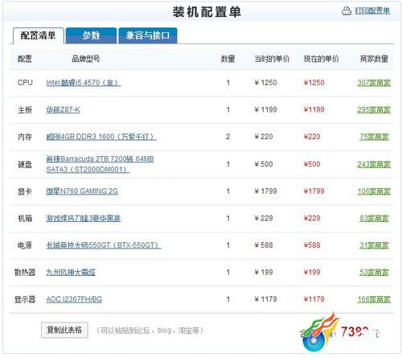Switch to the 兼容与接口 tab
The width and height of the screenshot is (402, 358).
click(x=148, y=35)
